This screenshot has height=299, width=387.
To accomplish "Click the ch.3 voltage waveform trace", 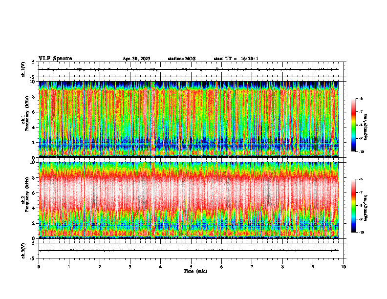I will pos(189,251).
